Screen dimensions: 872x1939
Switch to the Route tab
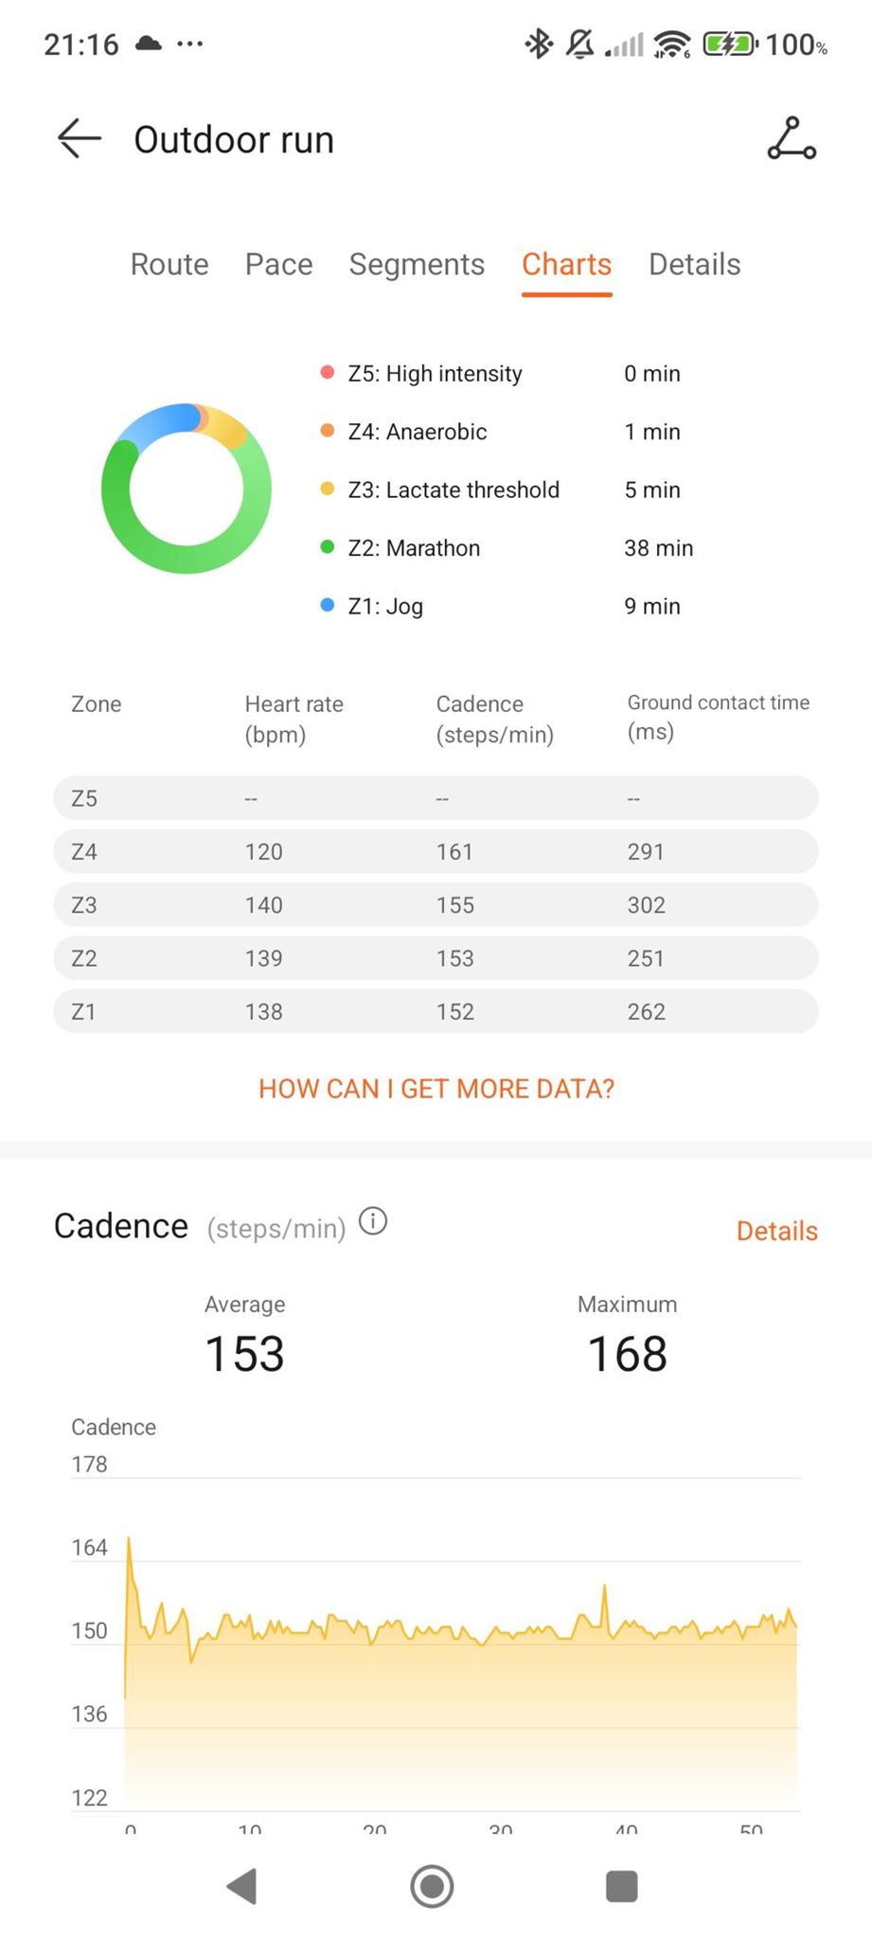pyautogui.click(x=169, y=264)
